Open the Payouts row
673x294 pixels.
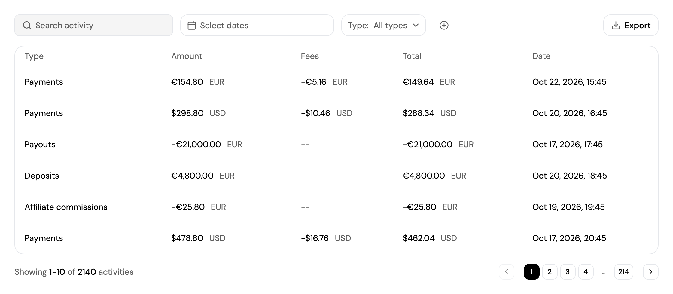click(x=336, y=144)
